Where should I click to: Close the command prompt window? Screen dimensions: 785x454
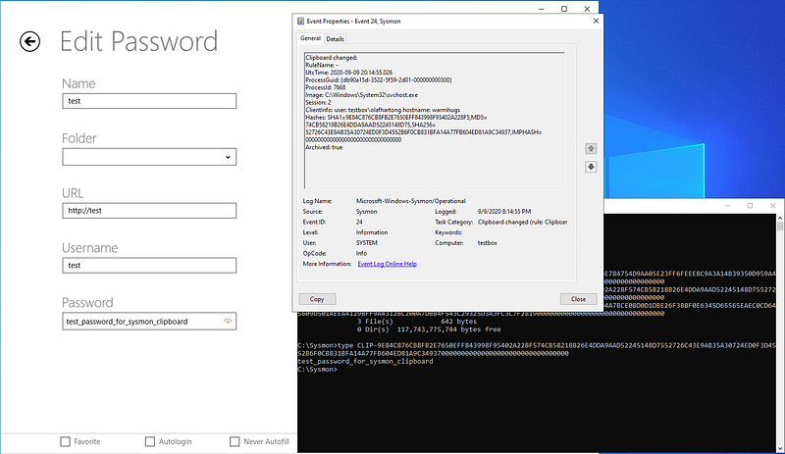pos(772,206)
